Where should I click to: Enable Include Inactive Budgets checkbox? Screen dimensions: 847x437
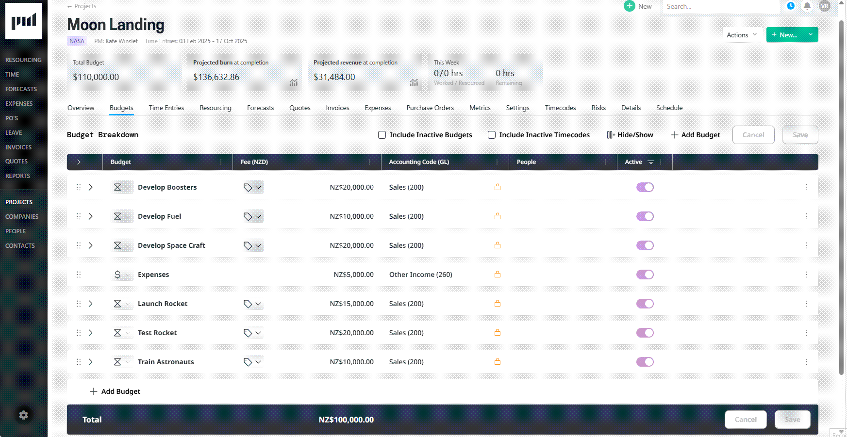tap(382, 135)
